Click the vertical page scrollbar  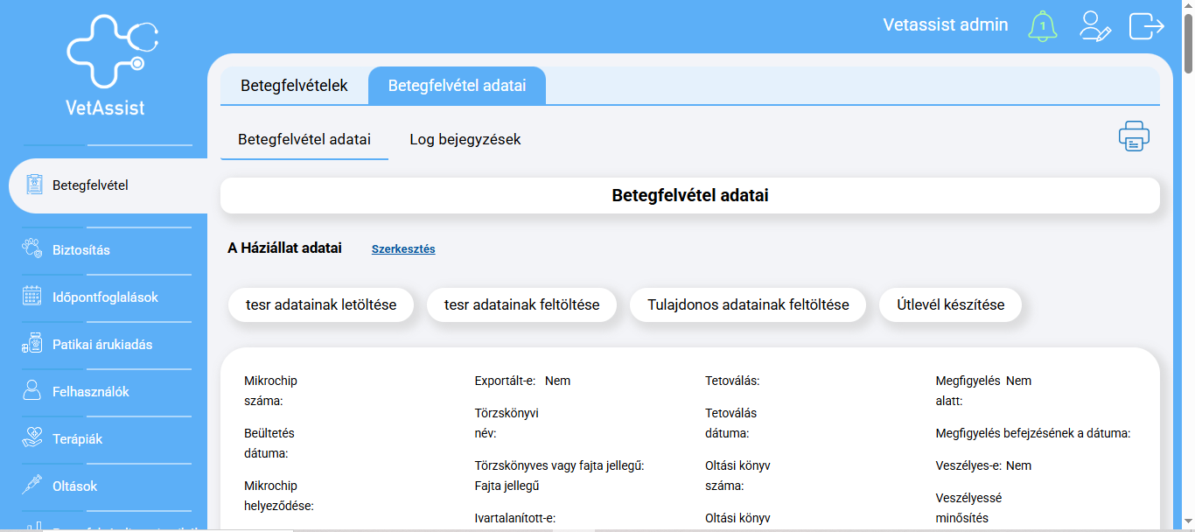pos(1188,262)
